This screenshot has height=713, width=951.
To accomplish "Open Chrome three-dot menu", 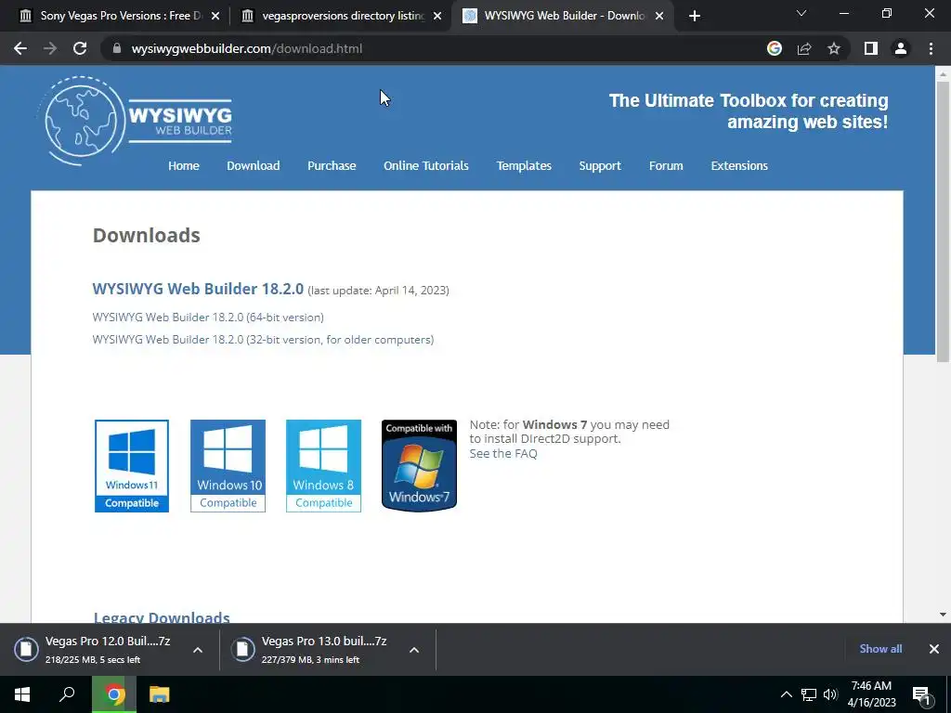I will (x=931, y=48).
